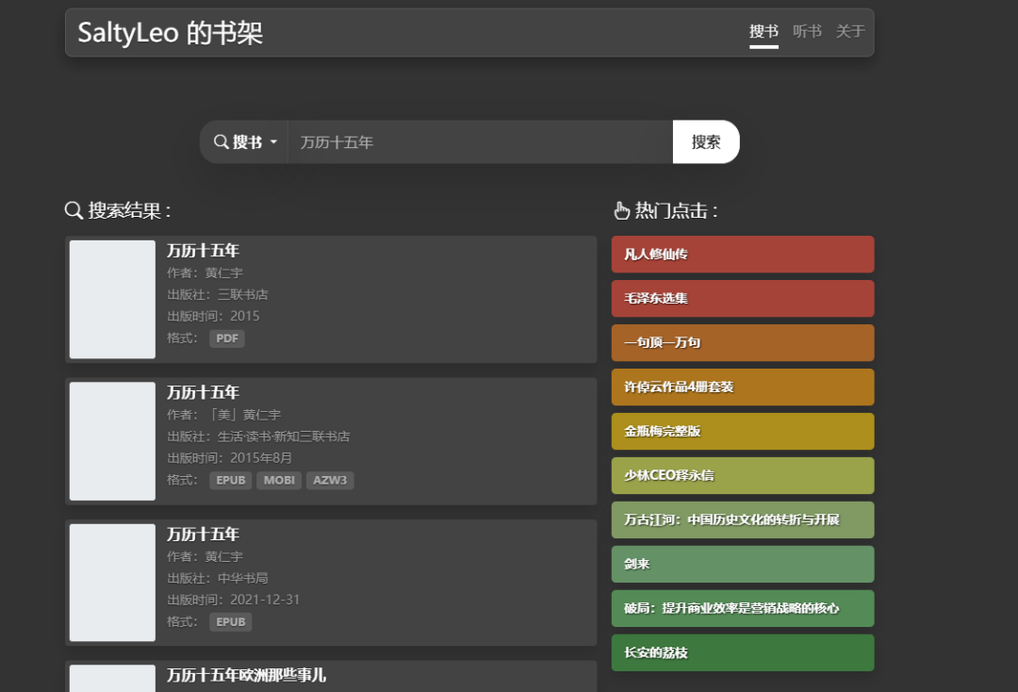Screen dimensions: 1018x692
Task: Open cover thumbnail of 中华书局 edition
Action: coord(112,583)
